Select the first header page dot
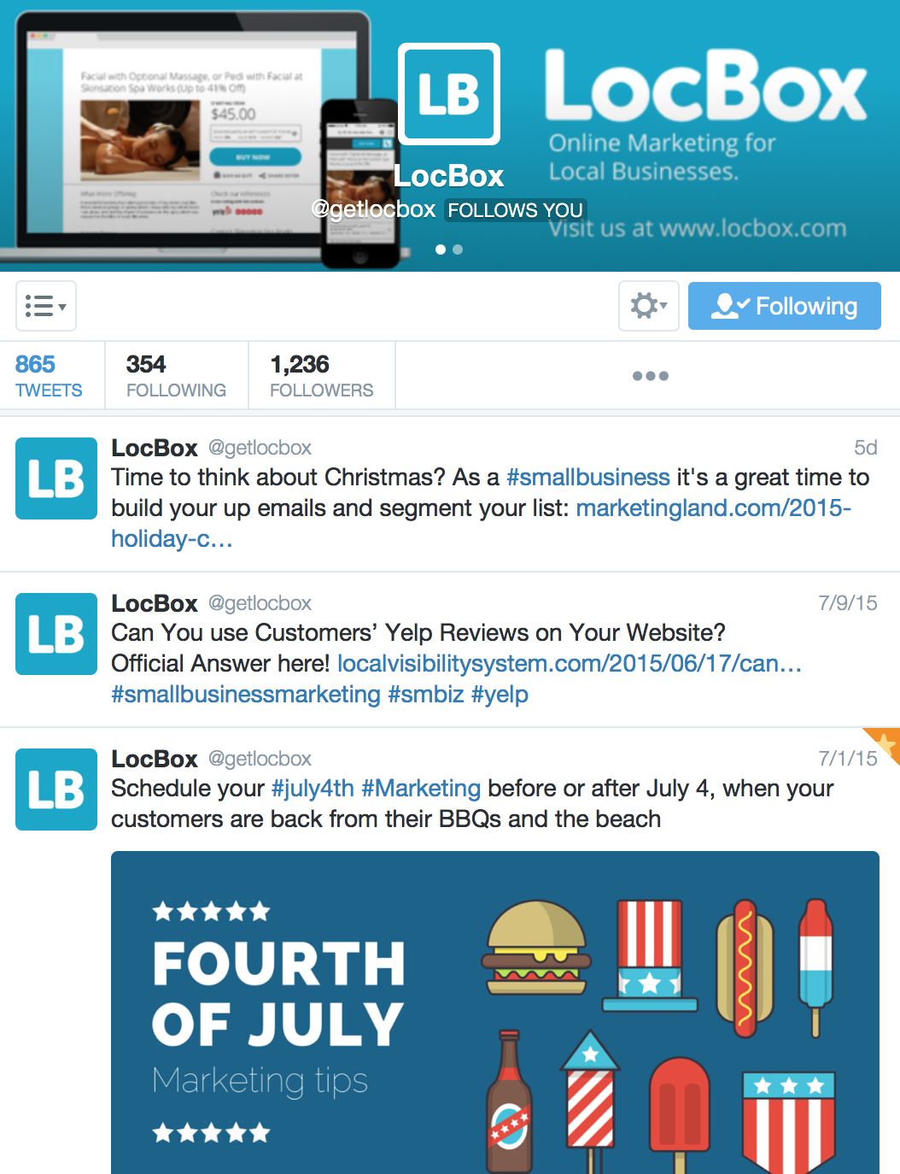 click(441, 249)
